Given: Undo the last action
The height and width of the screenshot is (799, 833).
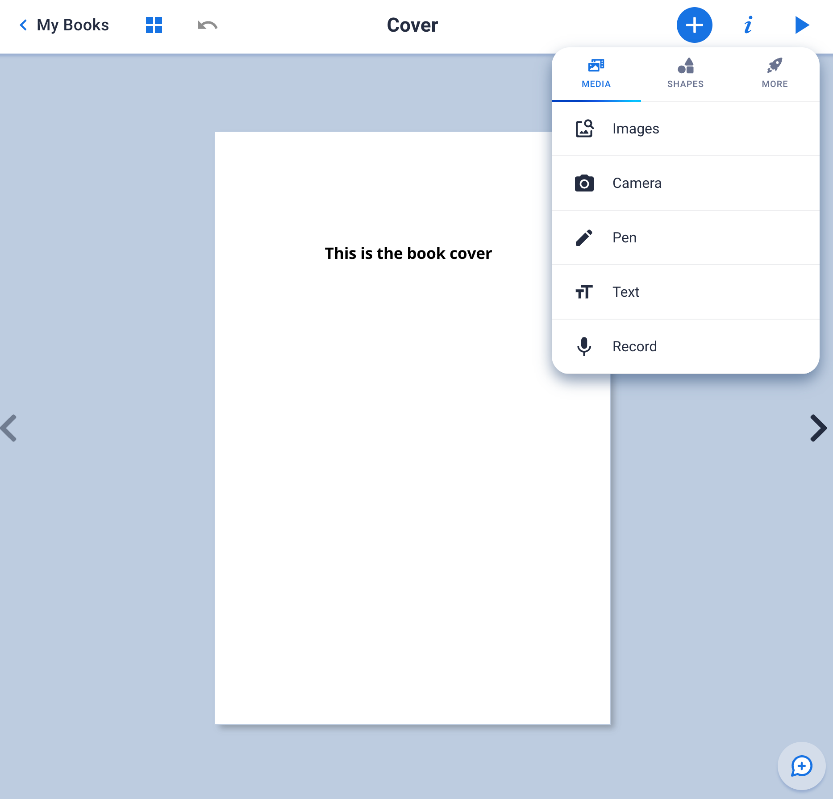Looking at the screenshot, I should (207, 25).
